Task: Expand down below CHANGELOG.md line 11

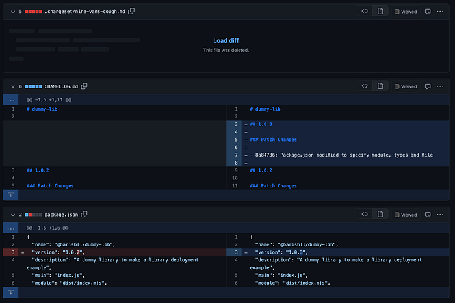Action: [11, 195]
